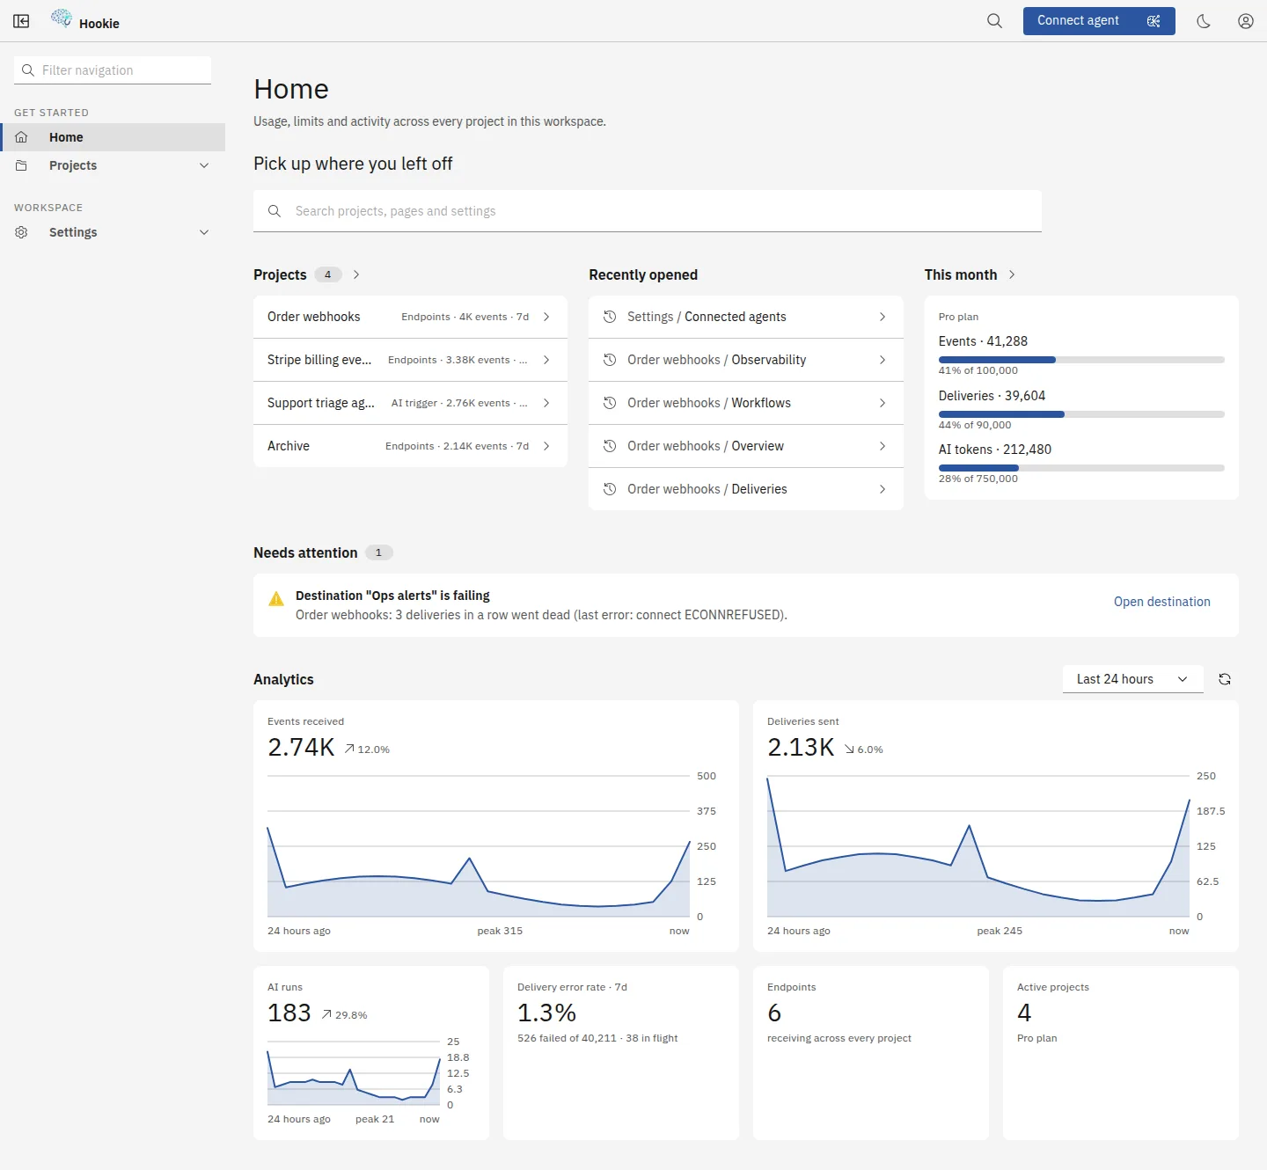The height and width of the screenshot is (1170, 1267).
Task: Click the Deliveries sent chart
Action: [978, 846]
